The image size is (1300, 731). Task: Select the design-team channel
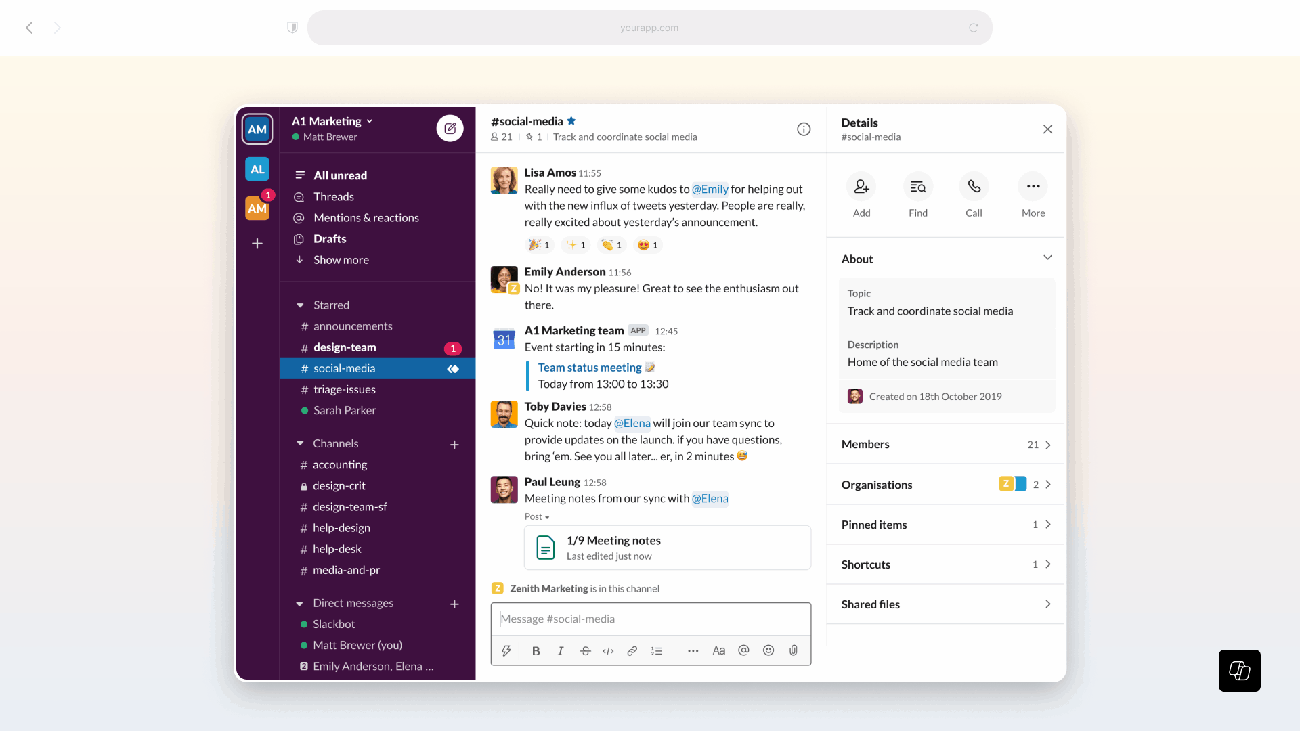[x=345, y=347]
